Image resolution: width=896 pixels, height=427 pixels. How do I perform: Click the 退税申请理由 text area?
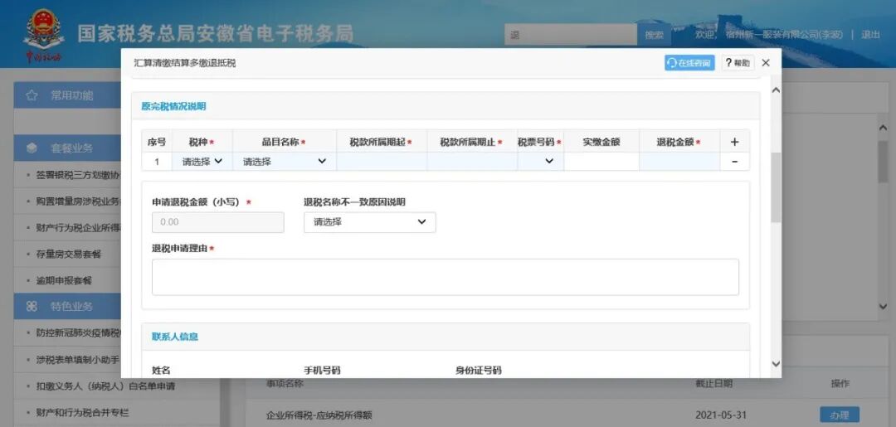coord(446,277)
